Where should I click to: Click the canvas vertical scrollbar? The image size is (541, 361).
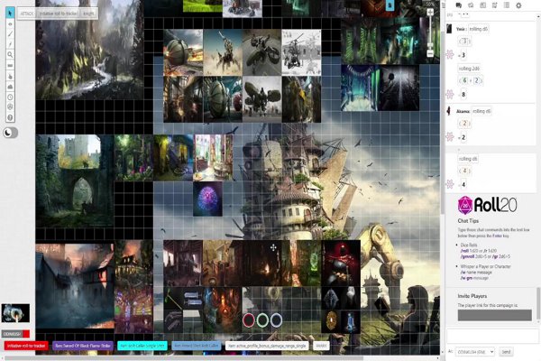pyautogui.click(x=443, y=123)
